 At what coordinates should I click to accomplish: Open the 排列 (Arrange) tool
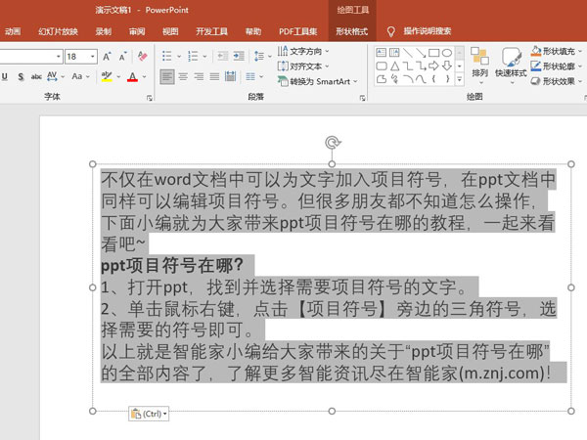pyautogui.click(x=479, y=62)
